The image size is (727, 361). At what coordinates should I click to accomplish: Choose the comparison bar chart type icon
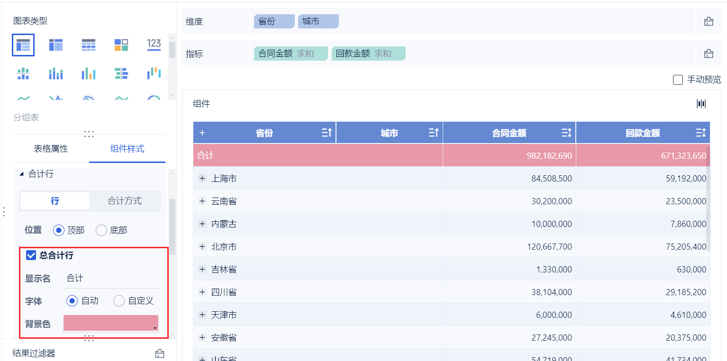pos(121,74)
